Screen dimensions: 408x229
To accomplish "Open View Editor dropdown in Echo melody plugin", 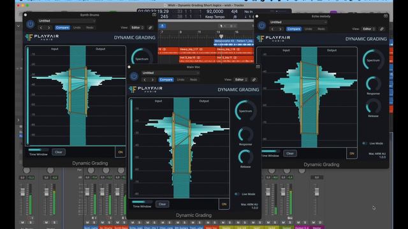I will coord(368,29).
